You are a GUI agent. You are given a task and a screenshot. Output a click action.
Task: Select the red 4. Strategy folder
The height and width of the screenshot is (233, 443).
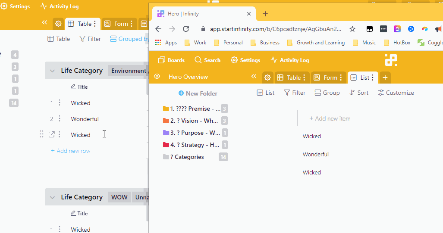(191, 145)
